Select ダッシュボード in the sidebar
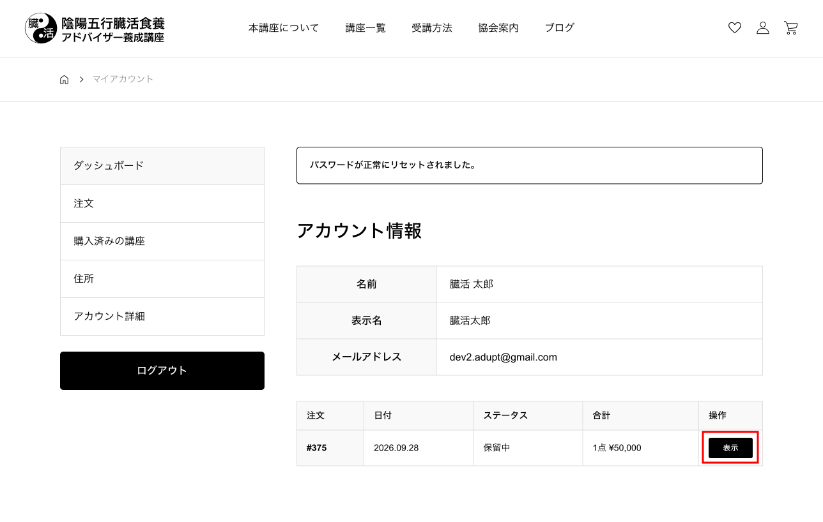Image resolution: width=823 pixels, height=522 pixels. (x=162, y=166)
